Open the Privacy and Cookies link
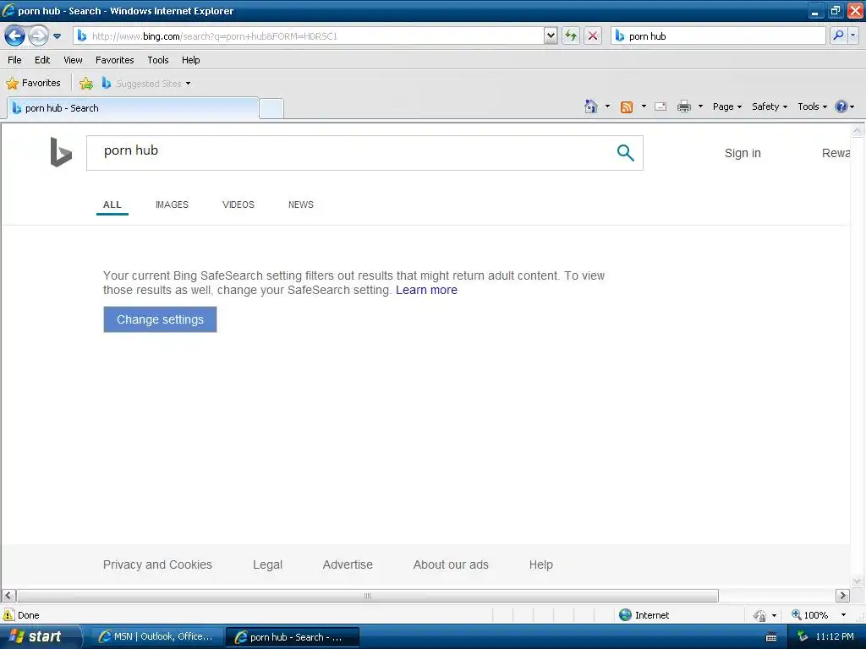This screenshot has height=649, width=866. pos(157,564)
